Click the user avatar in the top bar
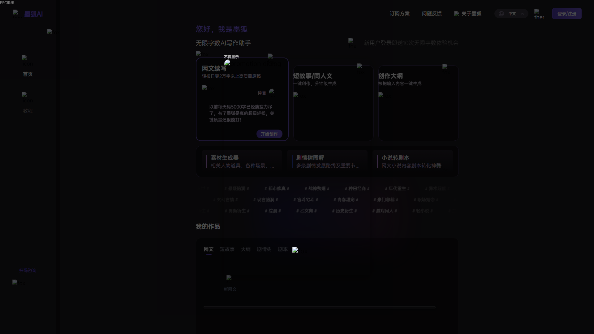This screenshot has height=334, width=594. pos(538,14)
